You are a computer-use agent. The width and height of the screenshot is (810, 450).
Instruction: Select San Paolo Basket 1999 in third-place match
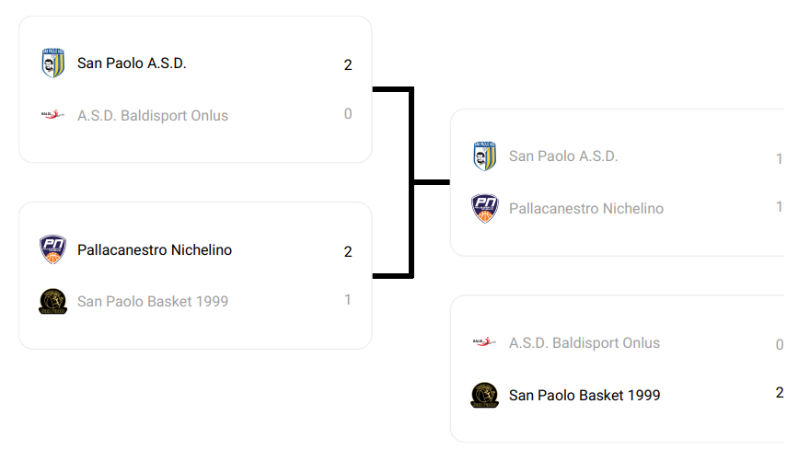(584, 395)
